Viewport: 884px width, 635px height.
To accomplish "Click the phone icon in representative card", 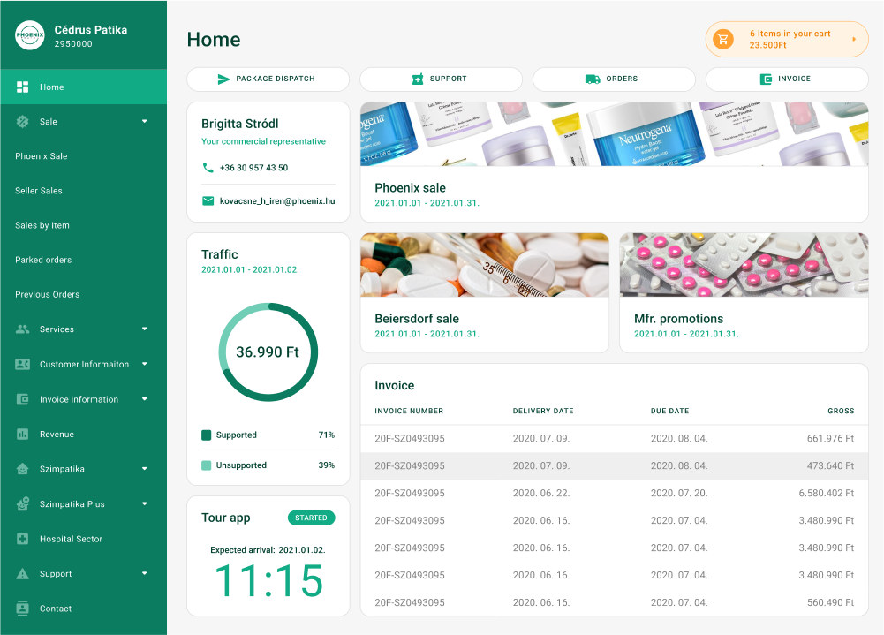I will point(208,168).
